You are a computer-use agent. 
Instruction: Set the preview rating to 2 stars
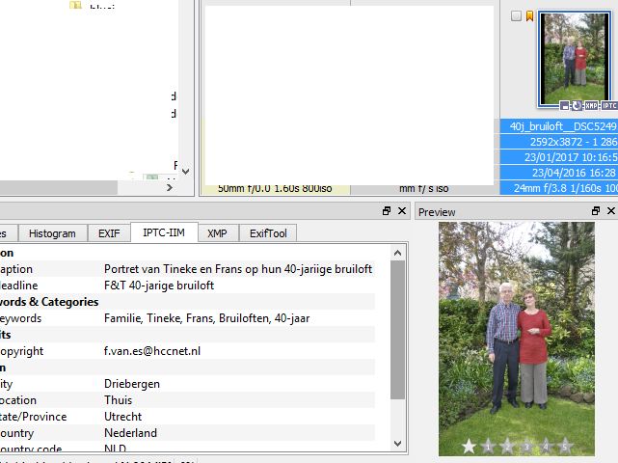pos(507,446)
